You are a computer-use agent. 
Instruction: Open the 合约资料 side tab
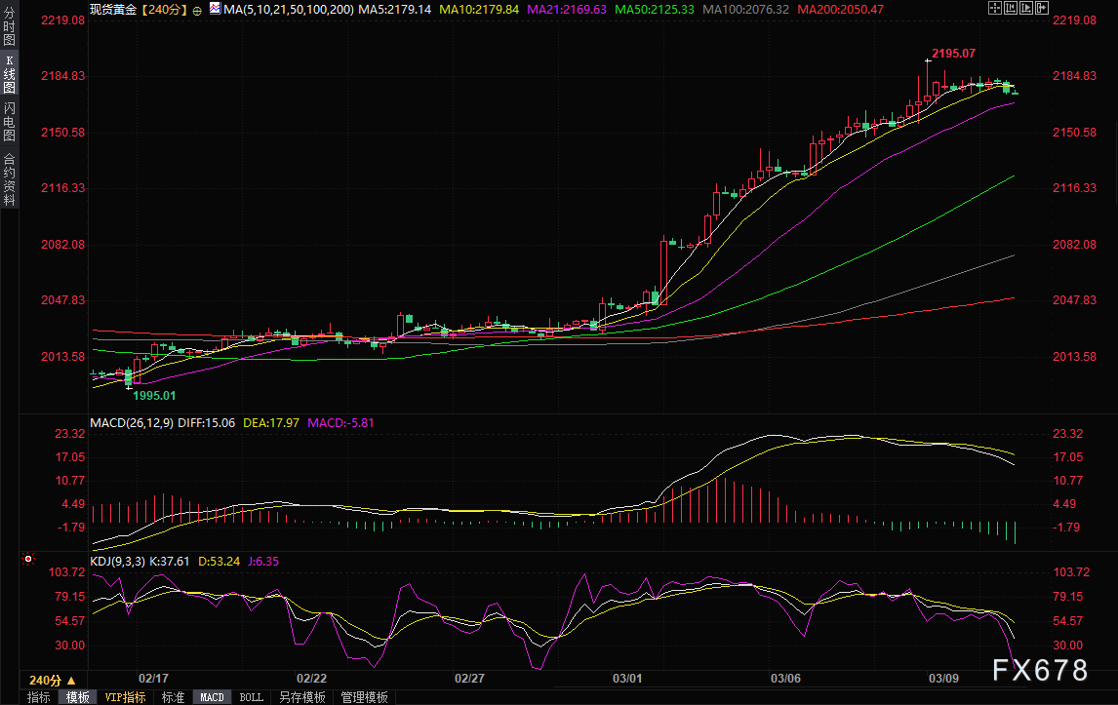(x=10, y=179)
